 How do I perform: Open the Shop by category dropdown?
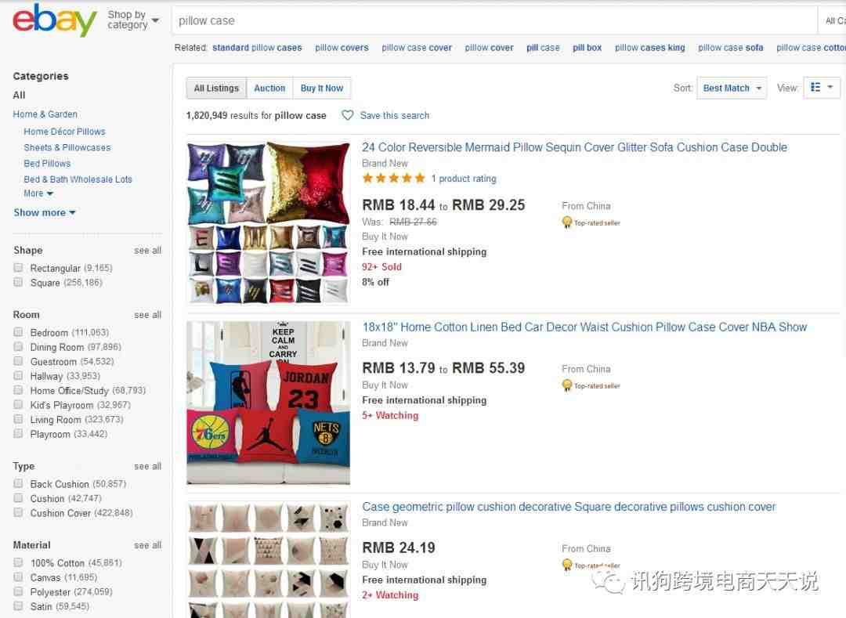[x=133, y=20]
